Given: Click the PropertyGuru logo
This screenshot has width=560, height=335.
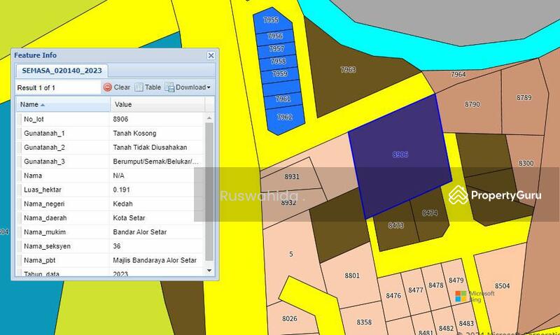Looking at the screenshot, I should [495, 195].
